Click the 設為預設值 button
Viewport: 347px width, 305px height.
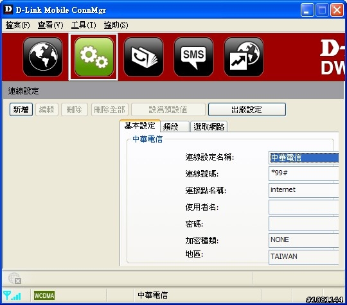(x=168, y=110)
